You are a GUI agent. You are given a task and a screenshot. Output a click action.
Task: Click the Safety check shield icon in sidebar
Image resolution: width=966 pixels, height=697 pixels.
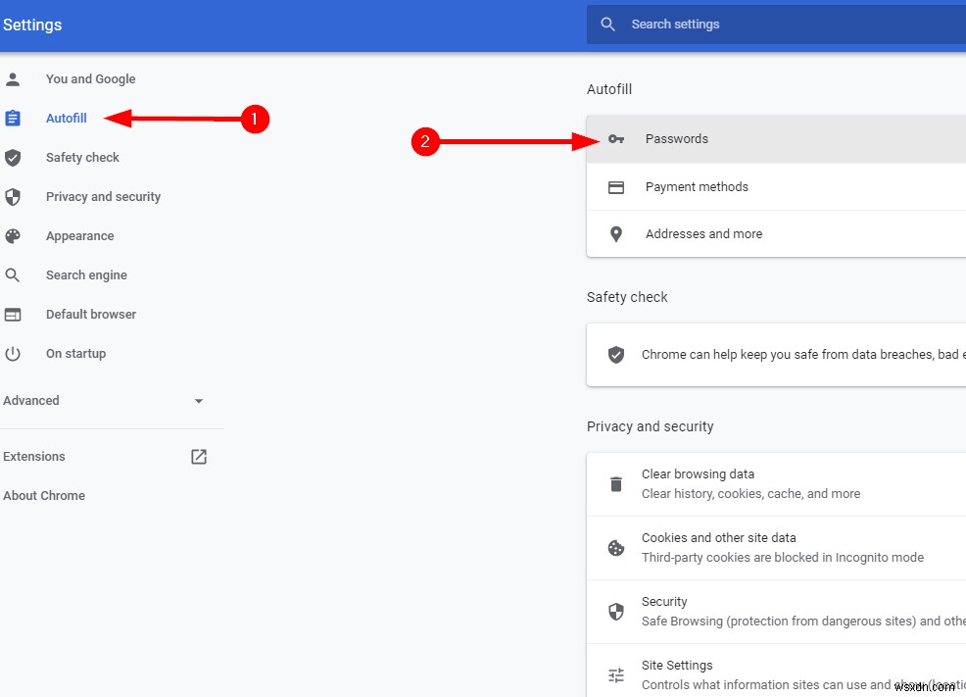coord(13,158)
